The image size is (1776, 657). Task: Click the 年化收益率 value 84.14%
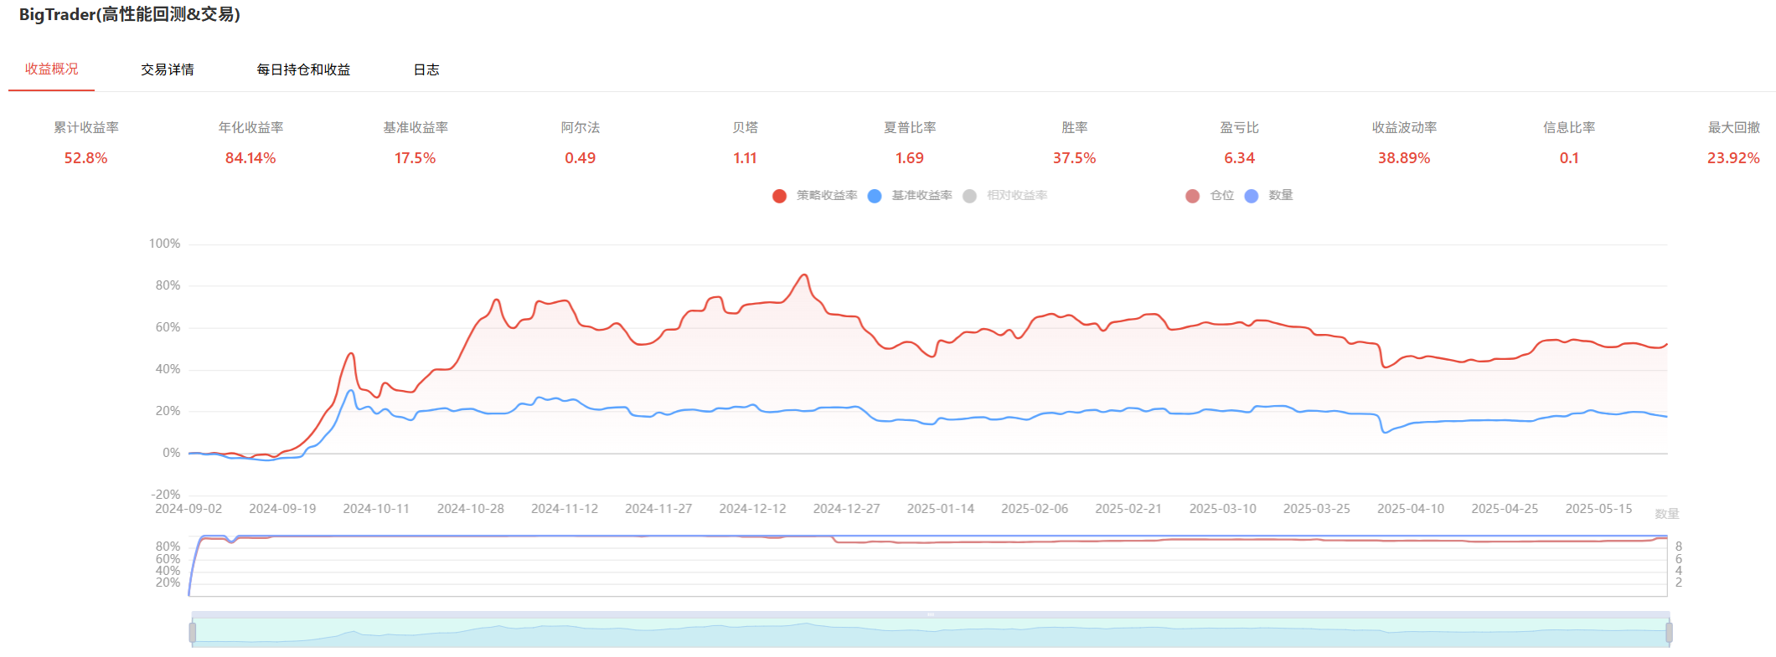[250, 158]
